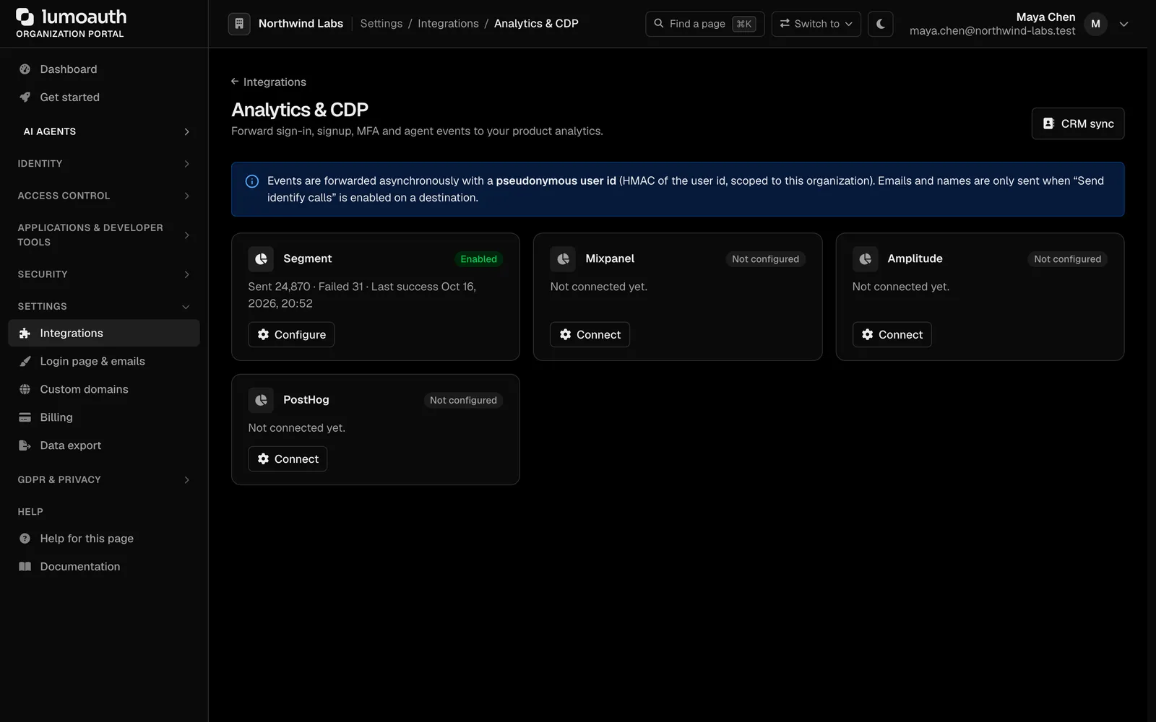Screen dimensions: 1156x722
Task: Expand the Security section
Action: pyautogui.click(x=104, y=274)
